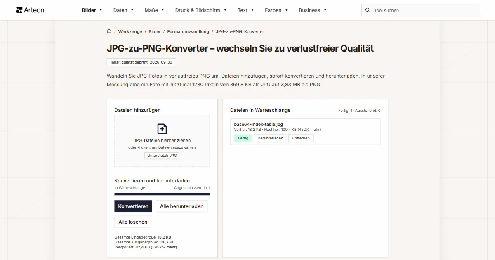This screenshot has height=260, width=495.
Task: Click the JPG-Dateien hierher ziehen drop zone
Action: click(x=162, y=141)
